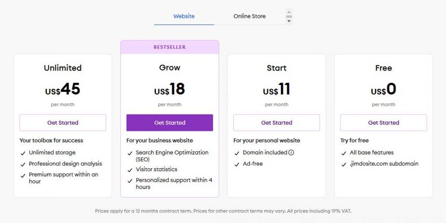Click checkmark icon beside Visitor statistics
446x223 pixels.
coord(130,170)
